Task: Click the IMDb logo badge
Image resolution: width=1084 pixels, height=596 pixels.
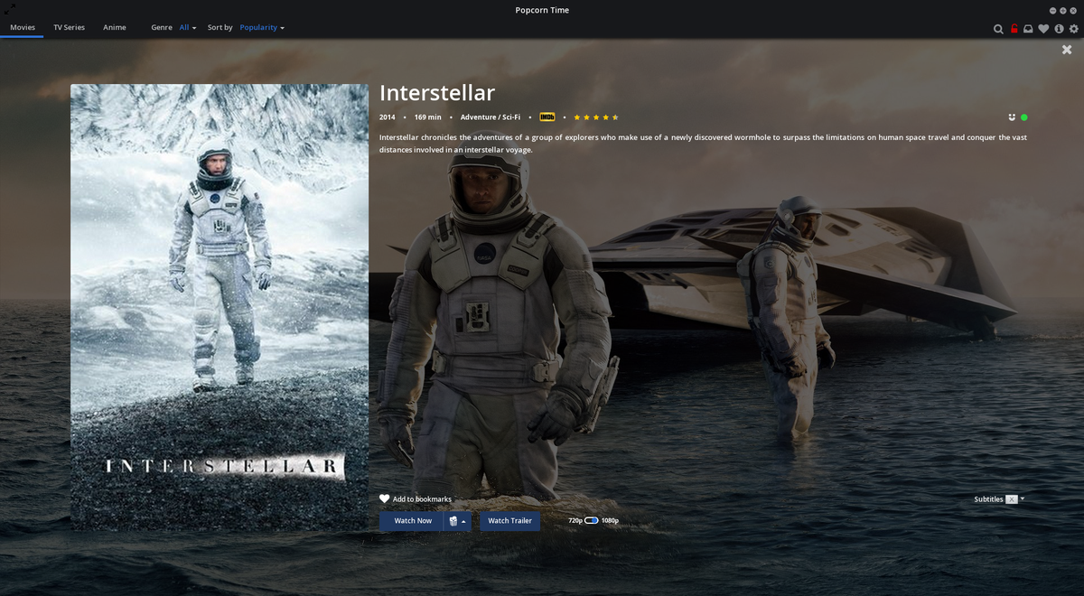Action: click(547, 117)
